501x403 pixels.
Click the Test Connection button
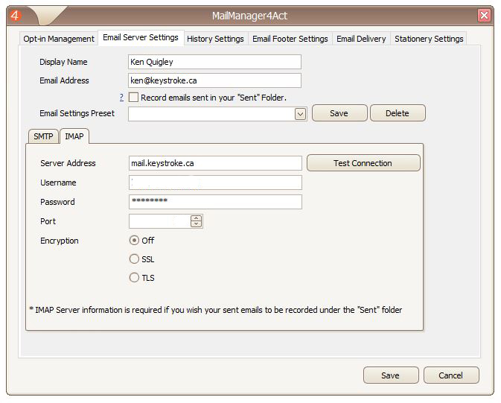[x=363, y=163]
